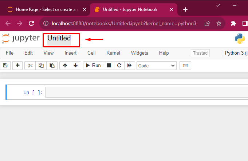Click the localhost URL address bar

[x=124, y=23]
